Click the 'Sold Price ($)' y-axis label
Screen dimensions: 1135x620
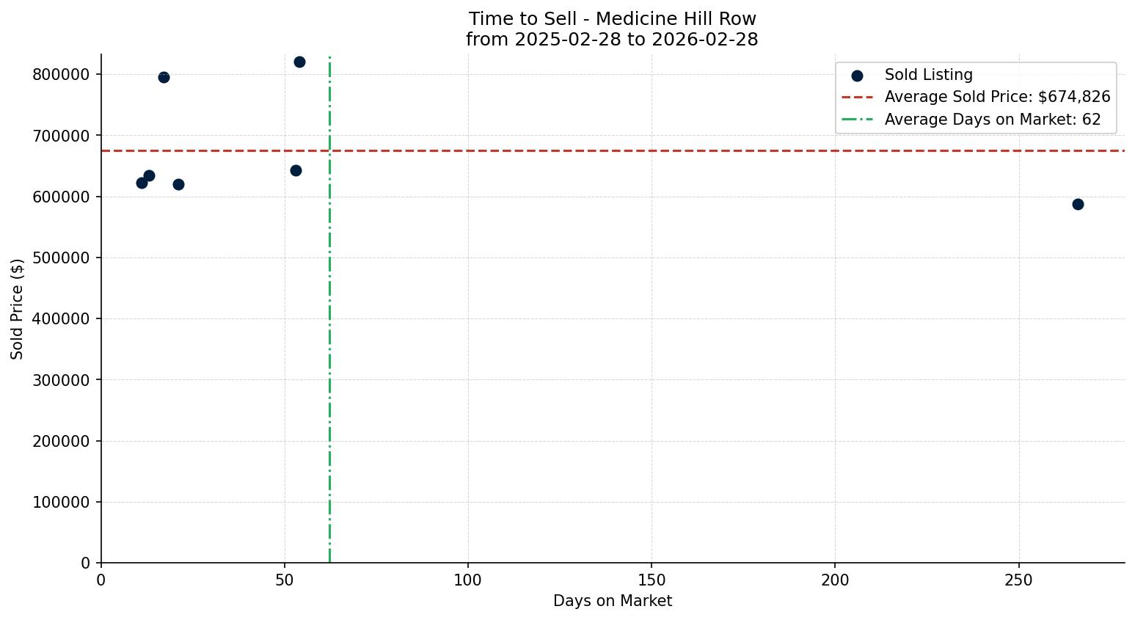pyautogui.click(x=18, y=309)
